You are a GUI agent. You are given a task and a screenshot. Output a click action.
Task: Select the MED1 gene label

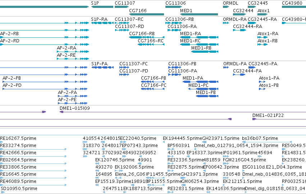click(186, 10)
